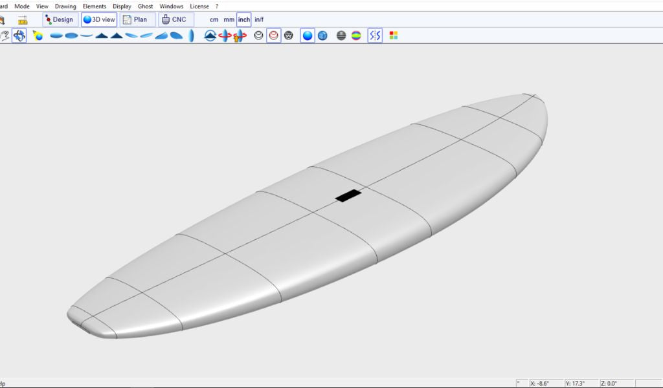The height and width of the screenshot is (388, 663).
Task: Select the solid blue sphere shading icon
Action: click(308, 36)
